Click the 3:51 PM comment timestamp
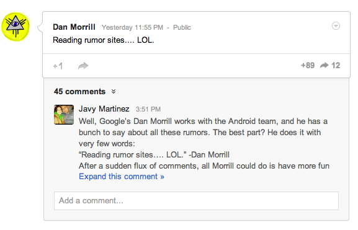This screenshot has height=230, width=358. pos(148,109)
